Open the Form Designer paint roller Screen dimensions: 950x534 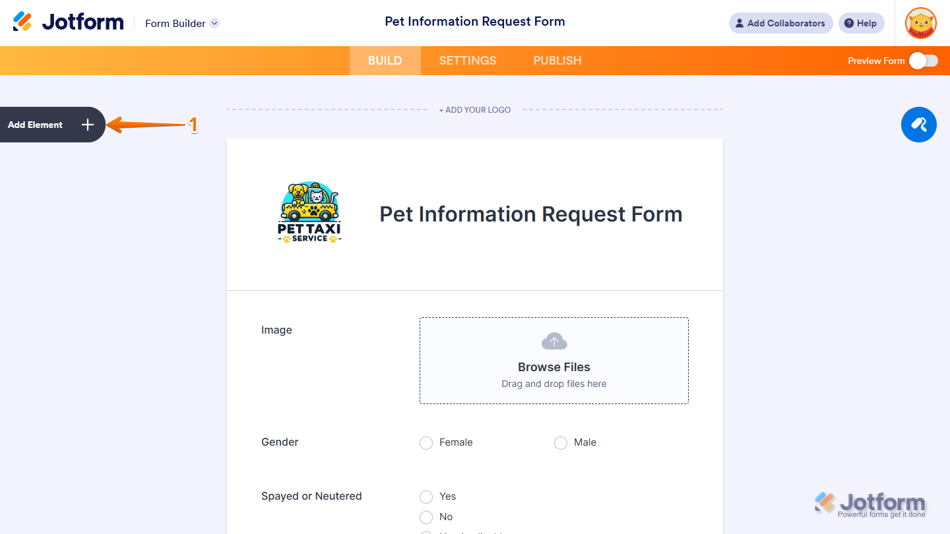point(918,125)
